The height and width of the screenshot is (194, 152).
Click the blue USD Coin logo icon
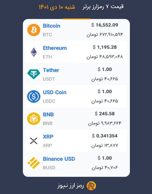tap(34, 96)
